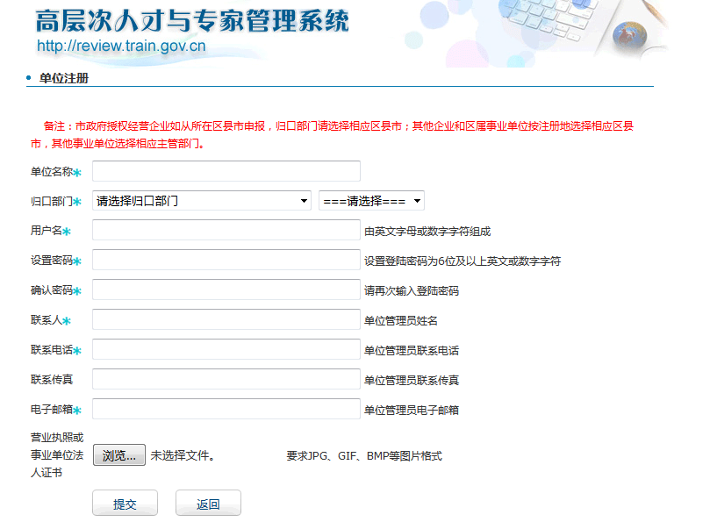710x529 pixels.
Task: Click the 单位管理员姓名 hint text
Action: [x=401, y=321]
